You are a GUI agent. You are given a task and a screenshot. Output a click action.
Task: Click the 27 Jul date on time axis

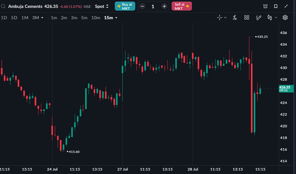tap(123, 169)
